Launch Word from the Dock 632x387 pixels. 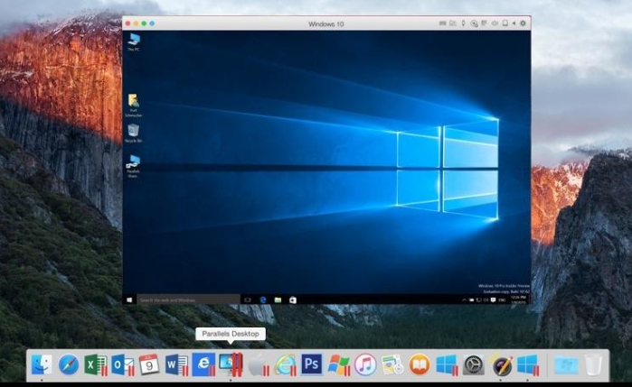(176, 364)
